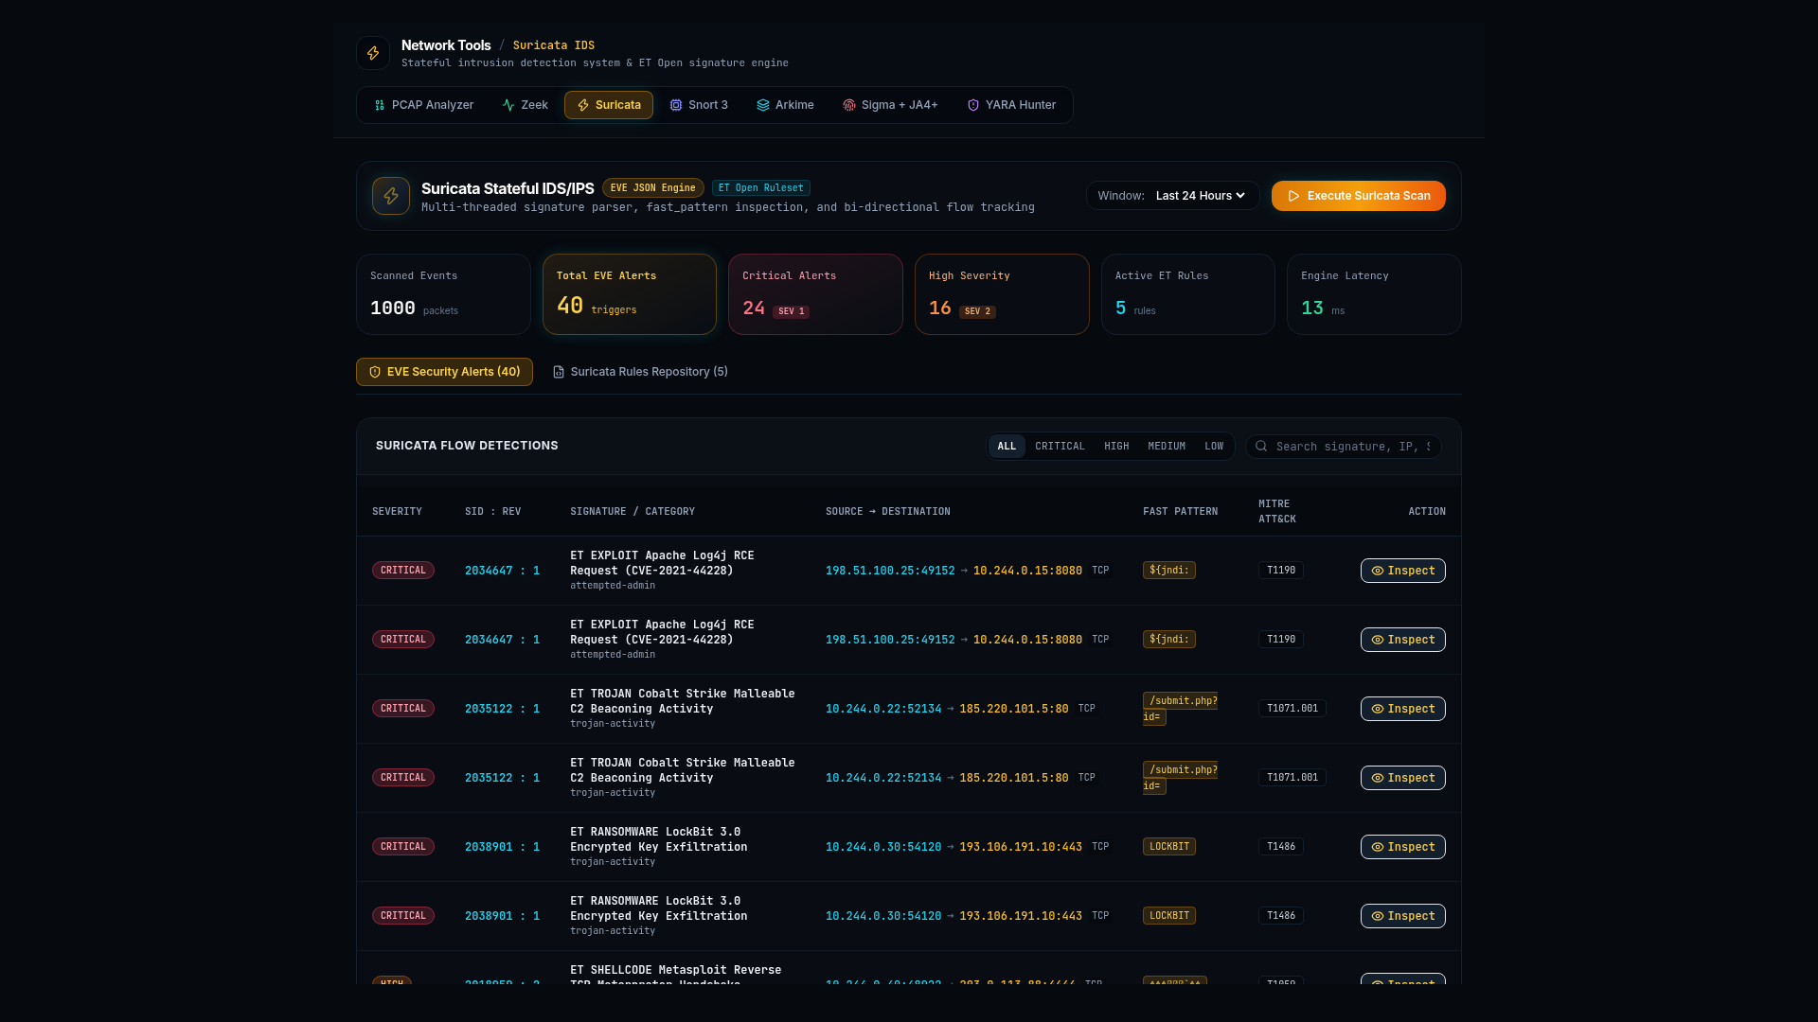
Task: Filter detections by ALL severity
Action: coord(1007,446)
